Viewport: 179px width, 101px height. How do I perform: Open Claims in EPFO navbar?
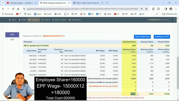[46, 20]
